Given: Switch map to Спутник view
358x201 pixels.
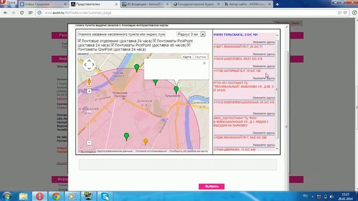Looking at the screenshot, I should [x=200, y=57].
